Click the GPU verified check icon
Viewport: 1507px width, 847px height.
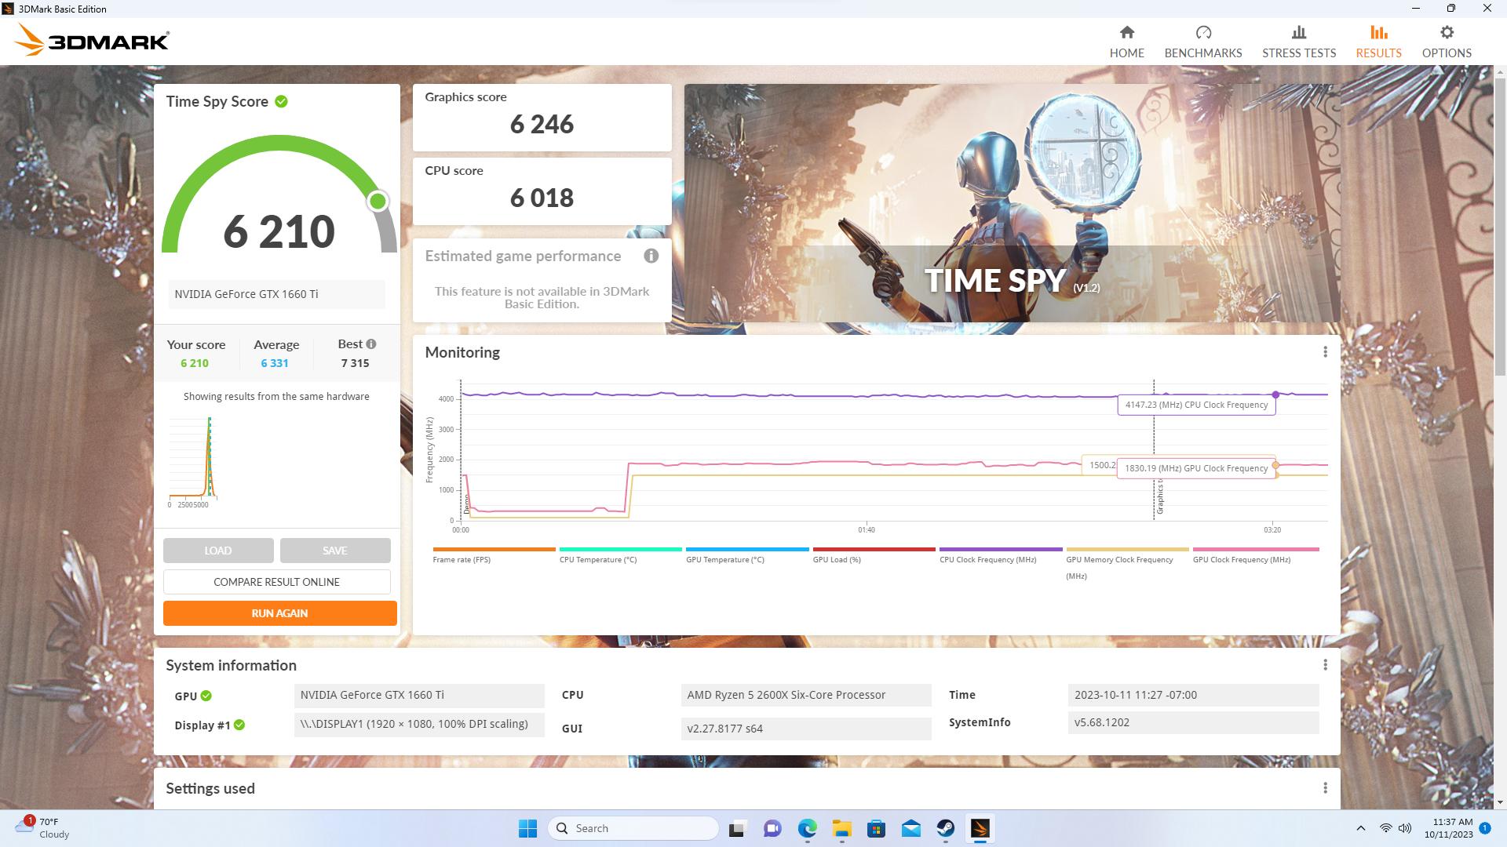coord(206,696)
